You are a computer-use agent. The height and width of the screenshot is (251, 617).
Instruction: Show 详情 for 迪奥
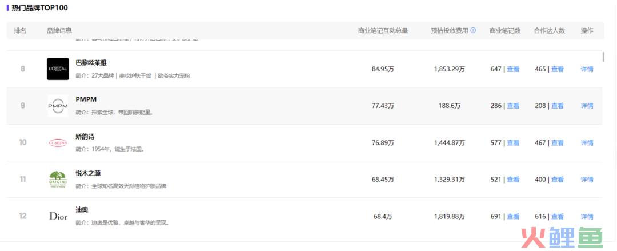point(587,216)
